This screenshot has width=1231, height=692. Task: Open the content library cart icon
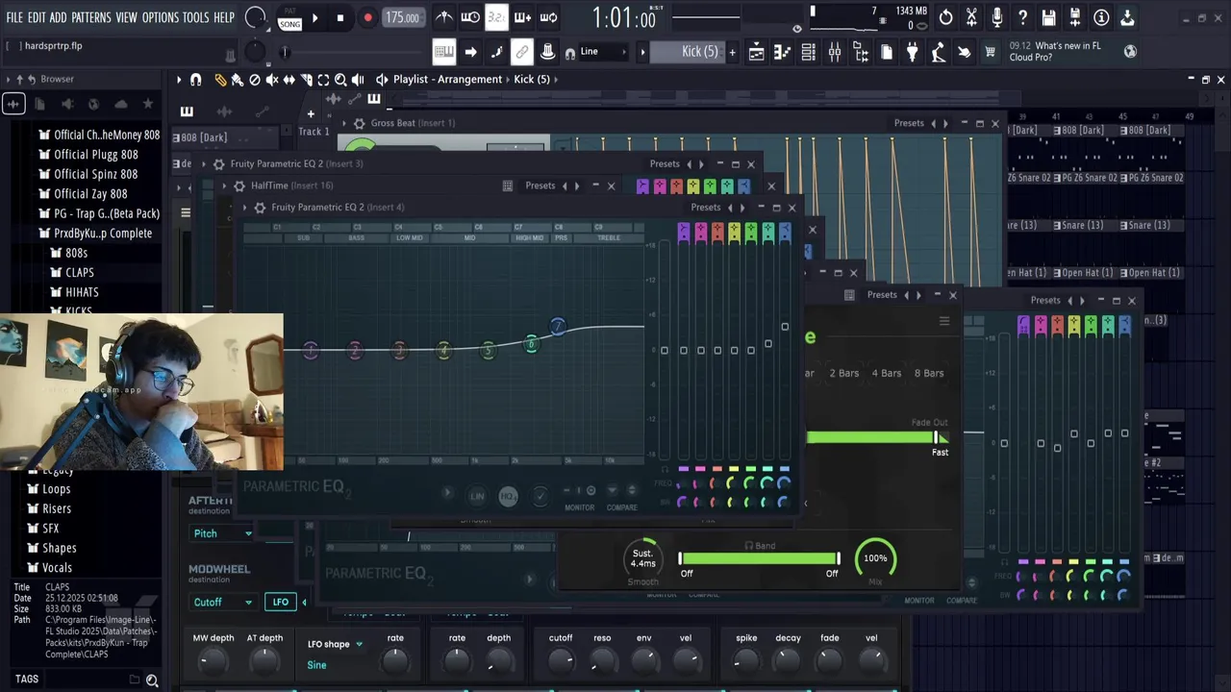990,52
